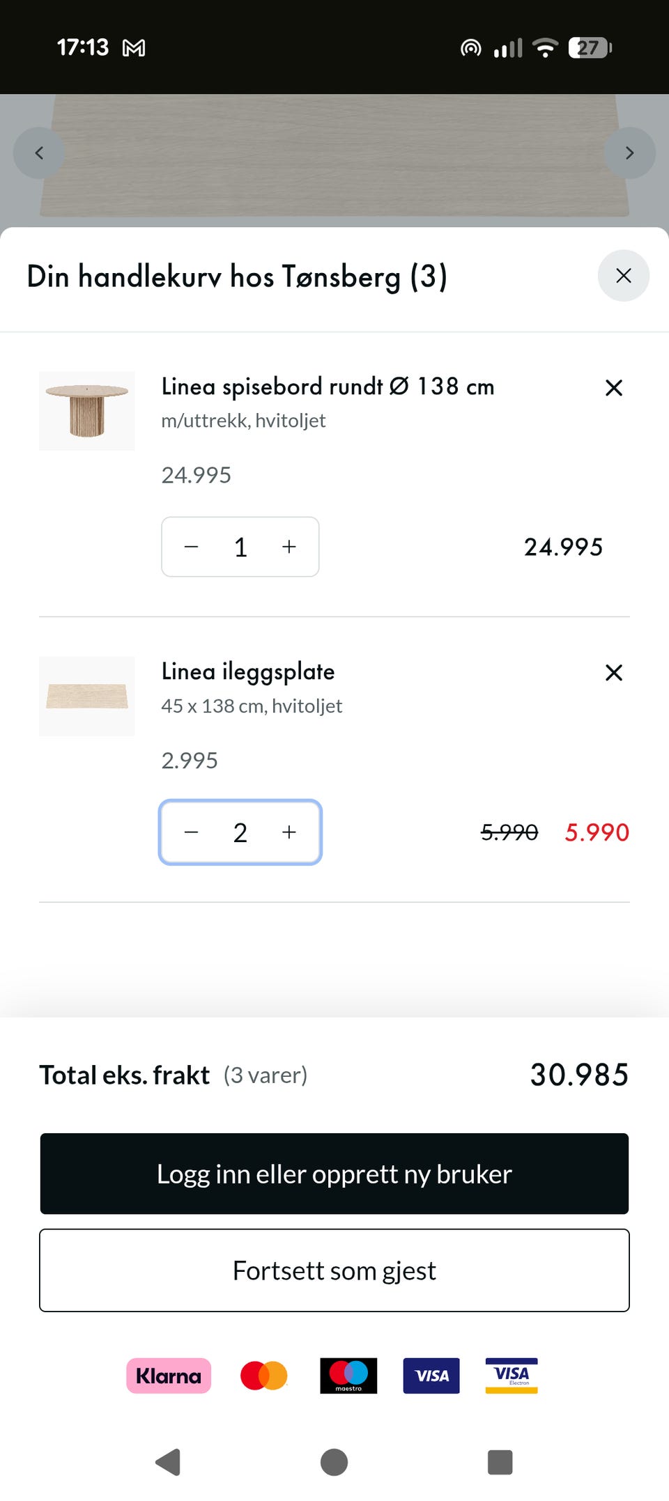Open the Linea spisebord thumbnail

[x=87, y=412]
